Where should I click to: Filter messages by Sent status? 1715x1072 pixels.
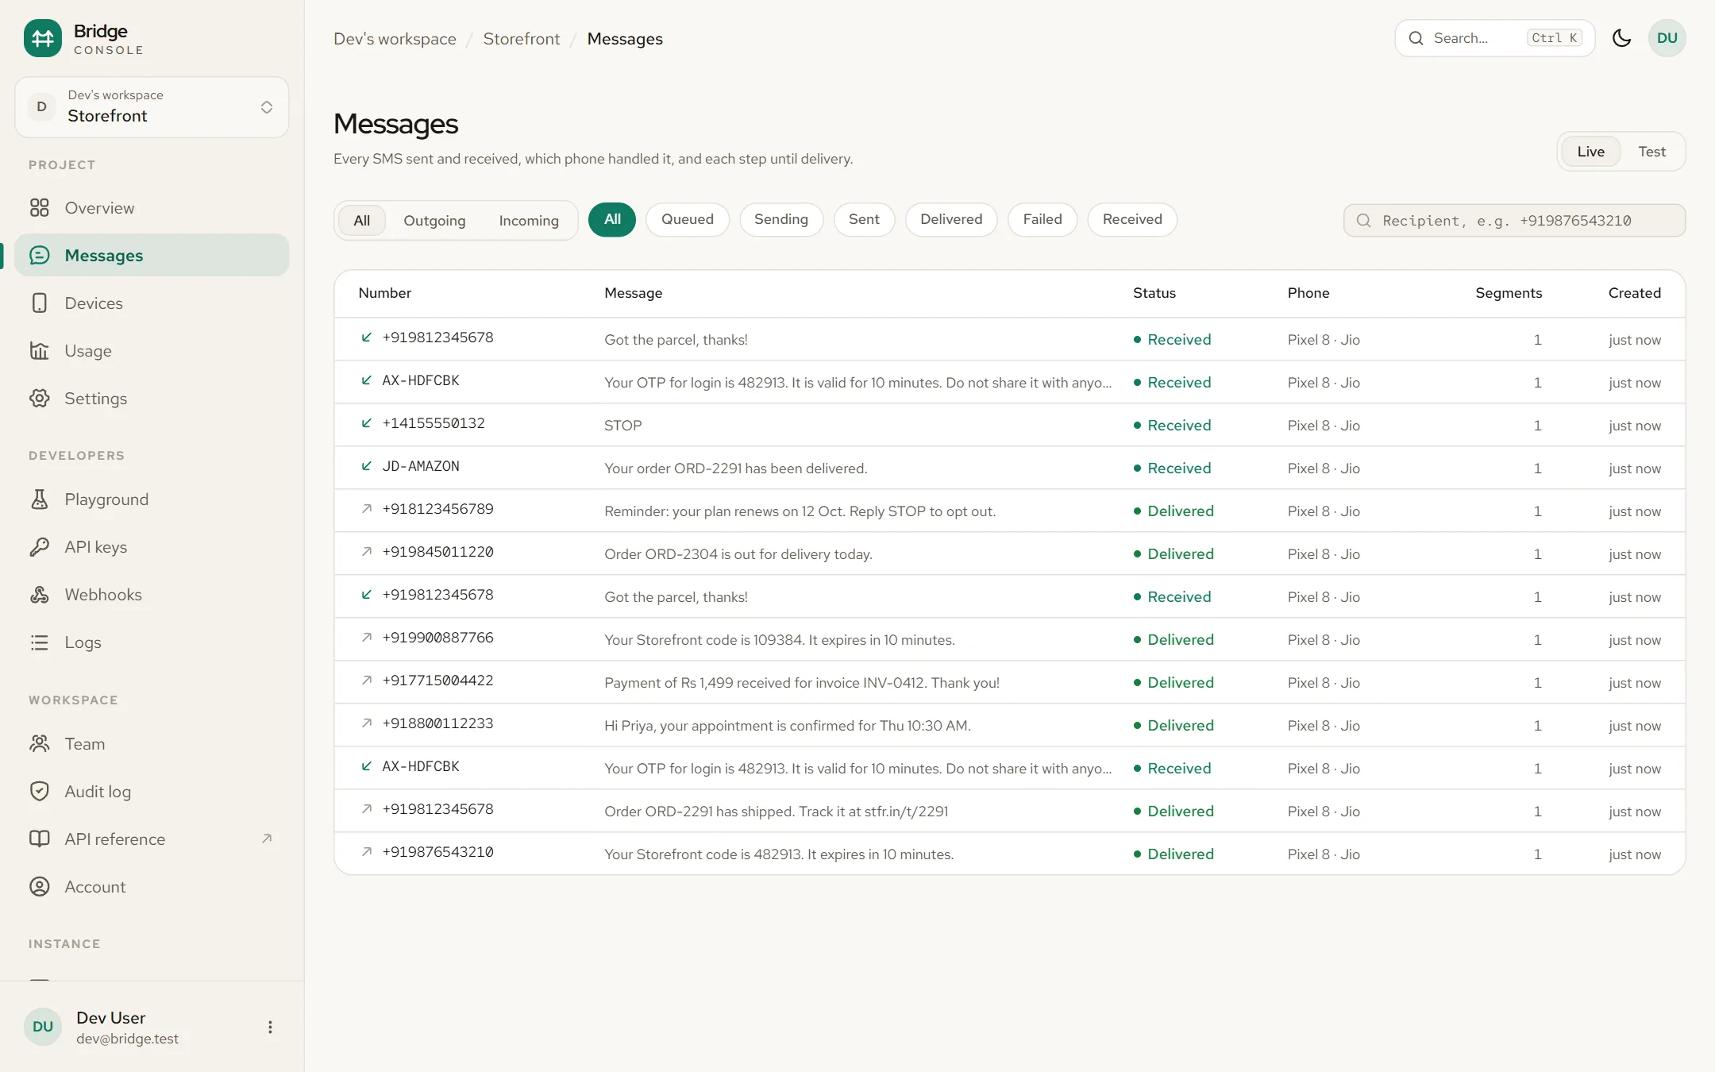(x=864, y=220)
